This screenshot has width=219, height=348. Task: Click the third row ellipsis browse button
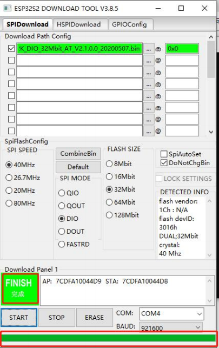(x=149, y=73)
